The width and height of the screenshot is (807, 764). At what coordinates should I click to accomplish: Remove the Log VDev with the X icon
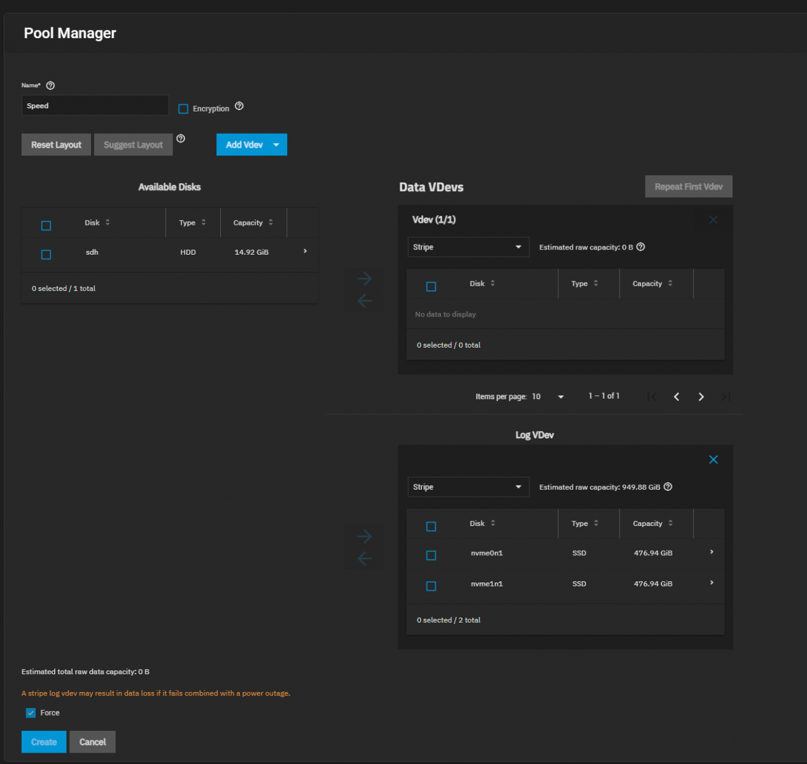713,460
